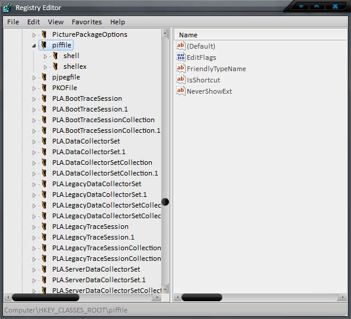351x319 pixels.
Task: Select PLA.LegacyDataCollectorSet.1 key
Action: click(100, 194)
